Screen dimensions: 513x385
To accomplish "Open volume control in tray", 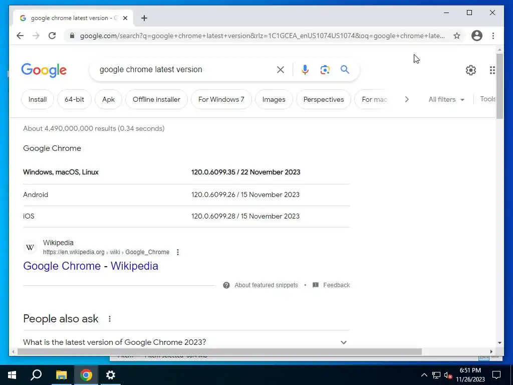I will (448, 375).
